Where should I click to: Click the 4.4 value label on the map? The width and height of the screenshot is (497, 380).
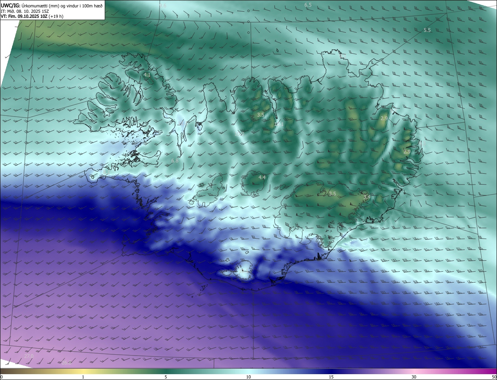coord(262,177)
